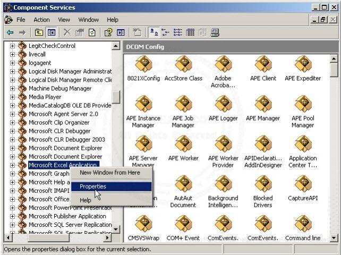Expand the Machine Debug Manager node
This screenshot has width=341, height=255.
coord(12,89)
